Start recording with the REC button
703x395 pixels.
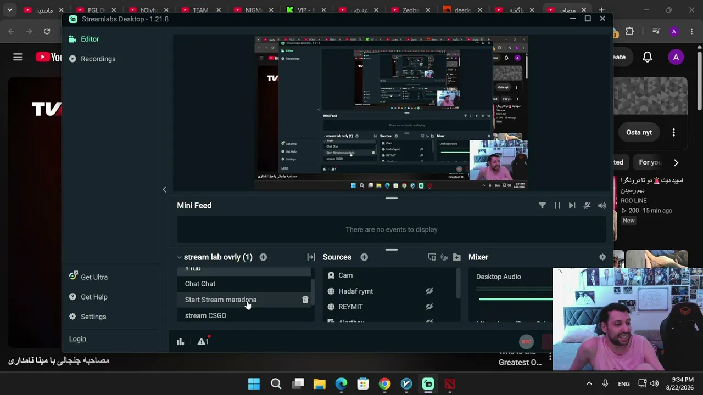[526, 342]
